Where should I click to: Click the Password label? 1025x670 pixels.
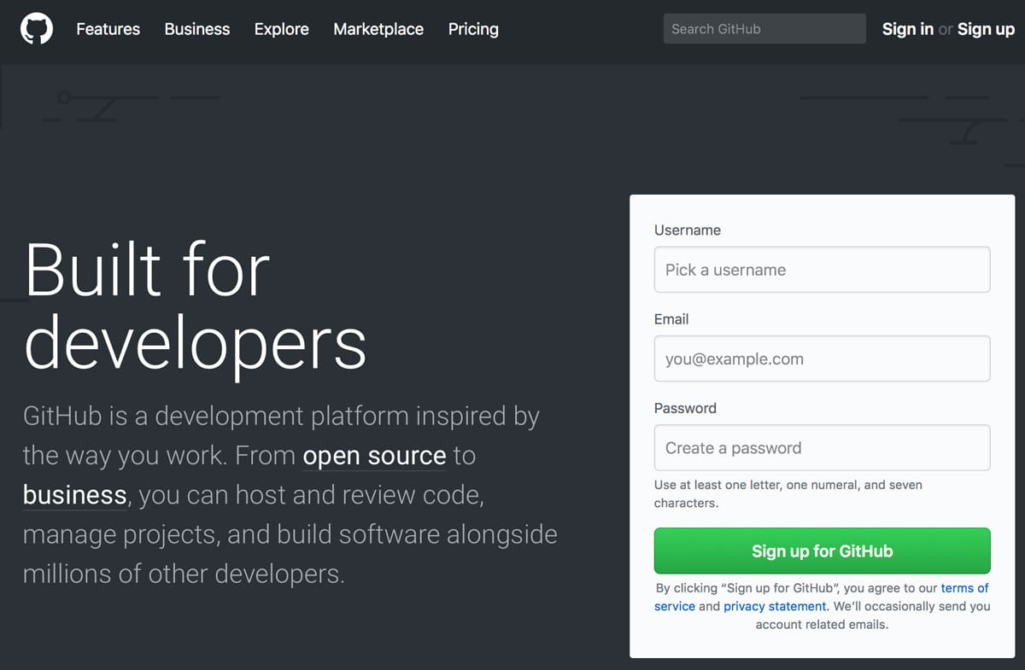coord(685,408)
